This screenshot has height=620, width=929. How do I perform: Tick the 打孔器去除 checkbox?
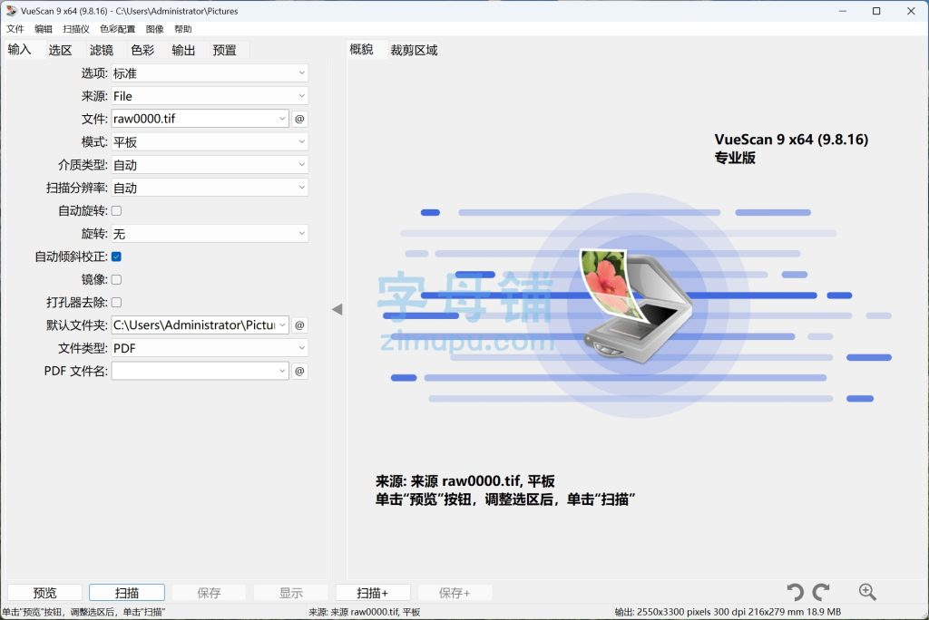click(x=116, y=302)
